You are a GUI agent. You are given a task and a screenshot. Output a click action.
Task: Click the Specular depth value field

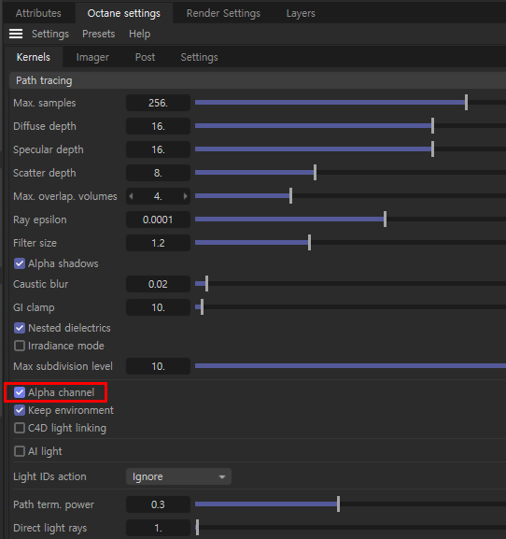(x=158, y=149)
